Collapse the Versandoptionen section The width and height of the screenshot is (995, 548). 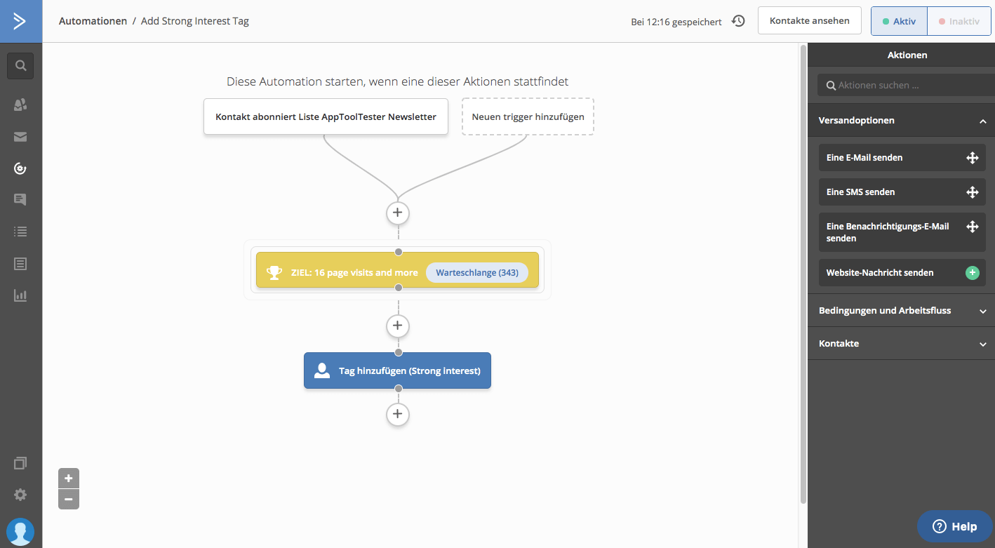click(x=982, y=121)
